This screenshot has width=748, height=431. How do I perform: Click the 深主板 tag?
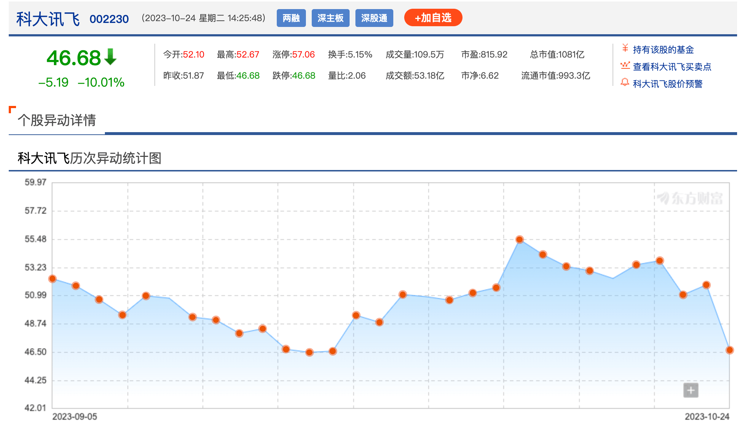tap(330, 18)
